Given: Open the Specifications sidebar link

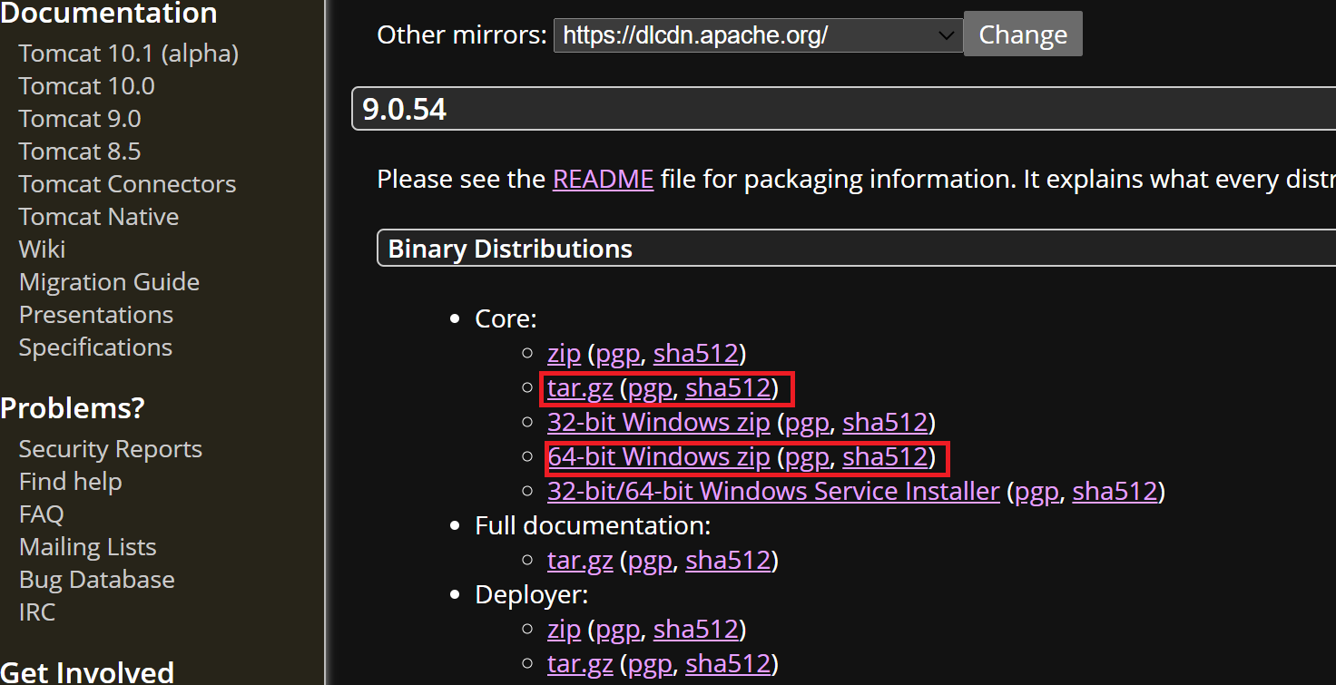Looking at the screenshot, I should click(x=95, y=347).
